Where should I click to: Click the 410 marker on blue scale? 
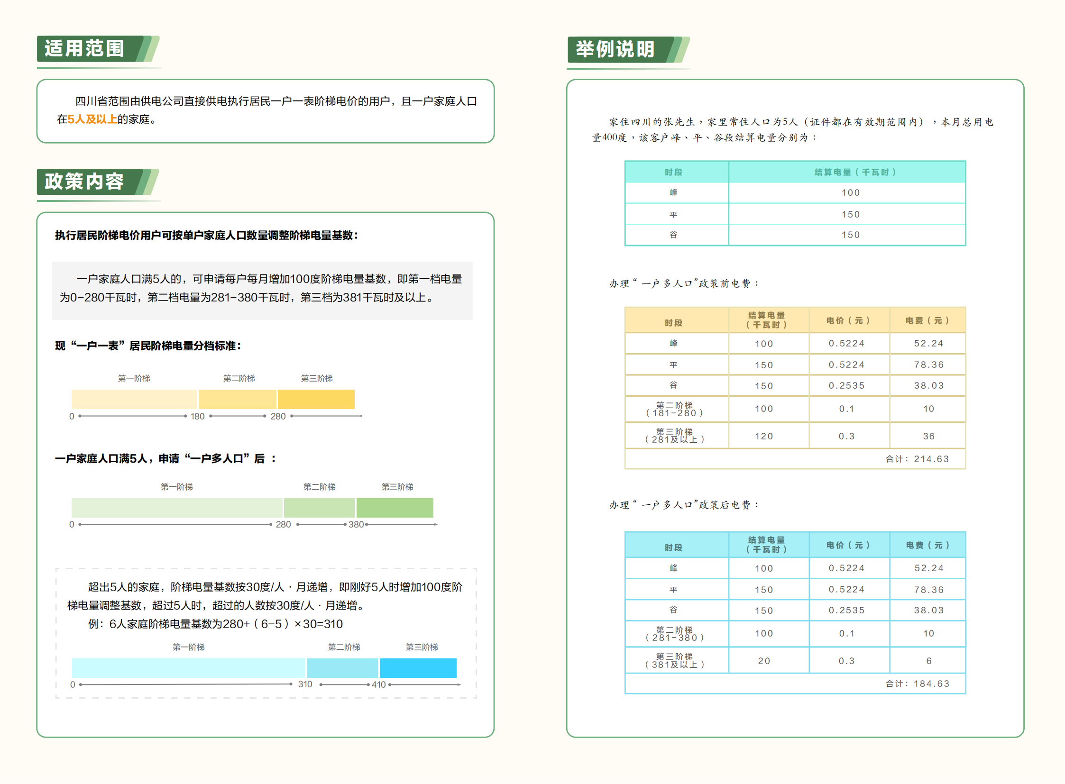378,685
